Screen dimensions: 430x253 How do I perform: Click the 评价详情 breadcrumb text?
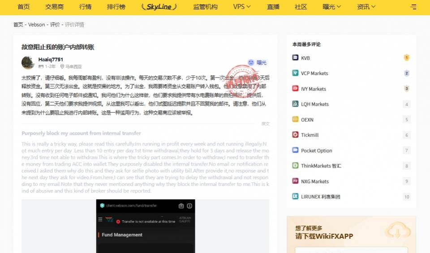click(74, 24)
